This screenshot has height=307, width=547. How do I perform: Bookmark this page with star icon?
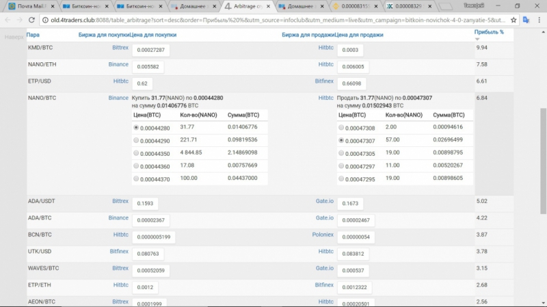point(513,21)
